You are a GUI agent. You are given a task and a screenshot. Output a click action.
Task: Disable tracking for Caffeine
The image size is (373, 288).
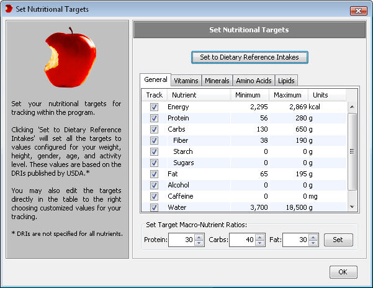pos(154,196)
